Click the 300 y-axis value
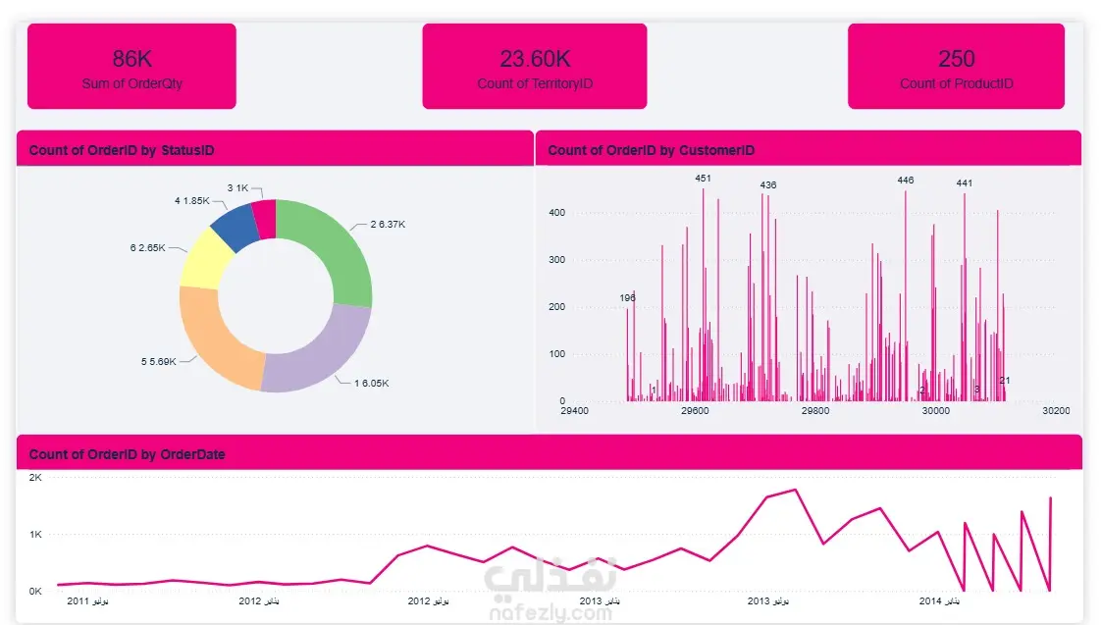This screenshot has width=1101, height=625. 556,259
